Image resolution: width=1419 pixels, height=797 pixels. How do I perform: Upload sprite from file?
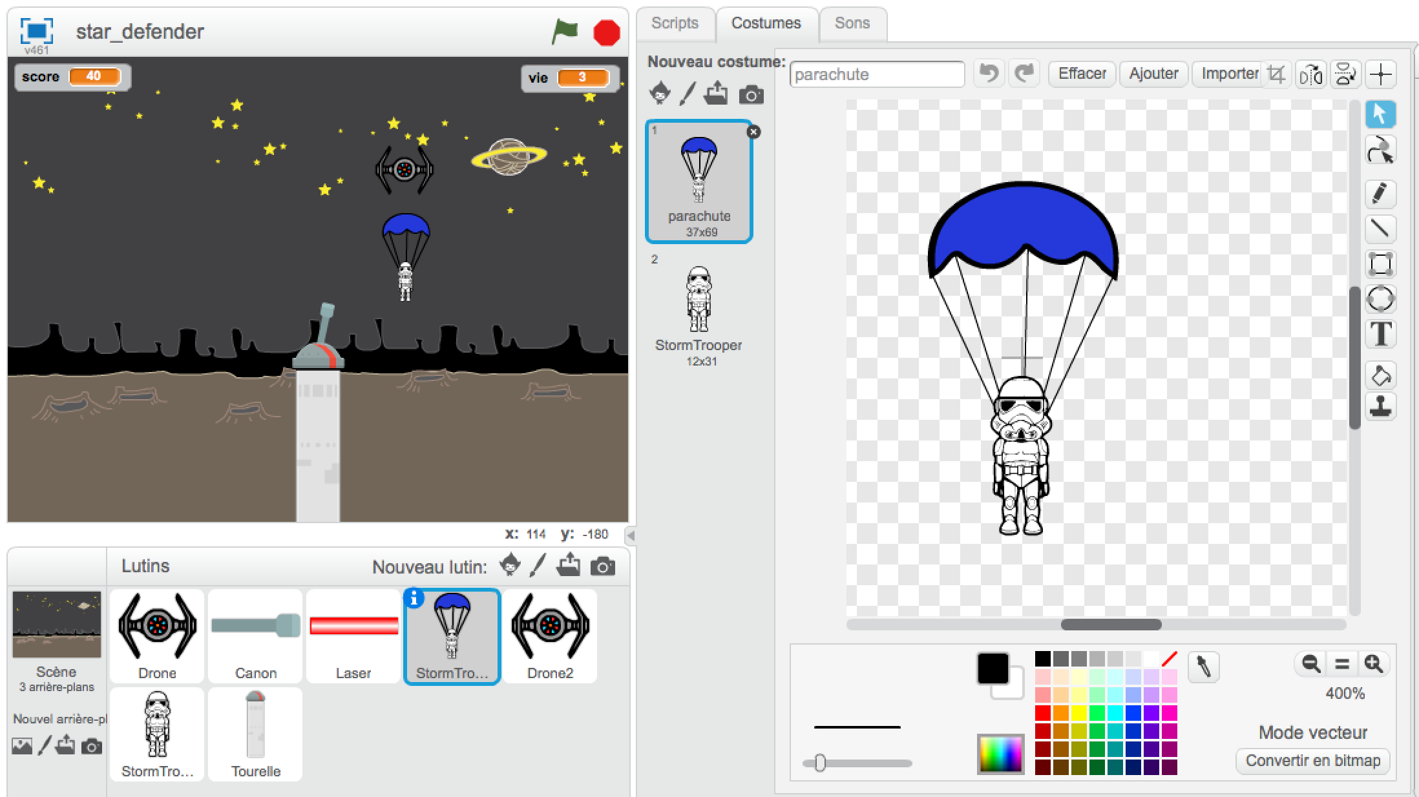(568, 565)
